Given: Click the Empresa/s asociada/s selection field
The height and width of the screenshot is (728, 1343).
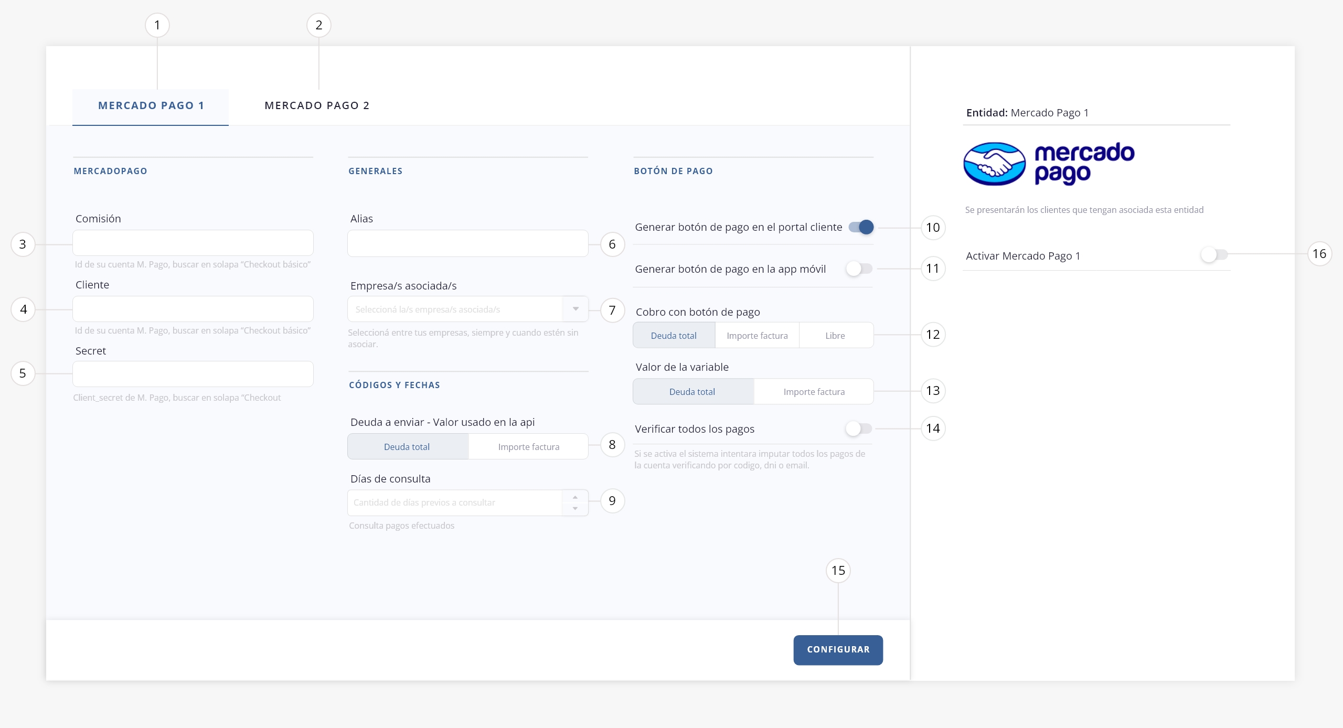Looking at the screenshot, I should click(454, 309).
